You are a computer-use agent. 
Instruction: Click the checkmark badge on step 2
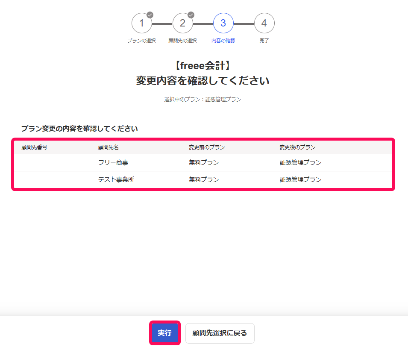pyautogui.click(x=191, y=15)
